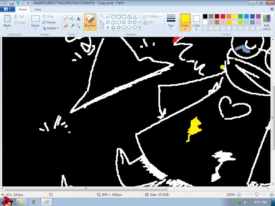
Task: Pick the Curve shape
Action: (108, 17)
